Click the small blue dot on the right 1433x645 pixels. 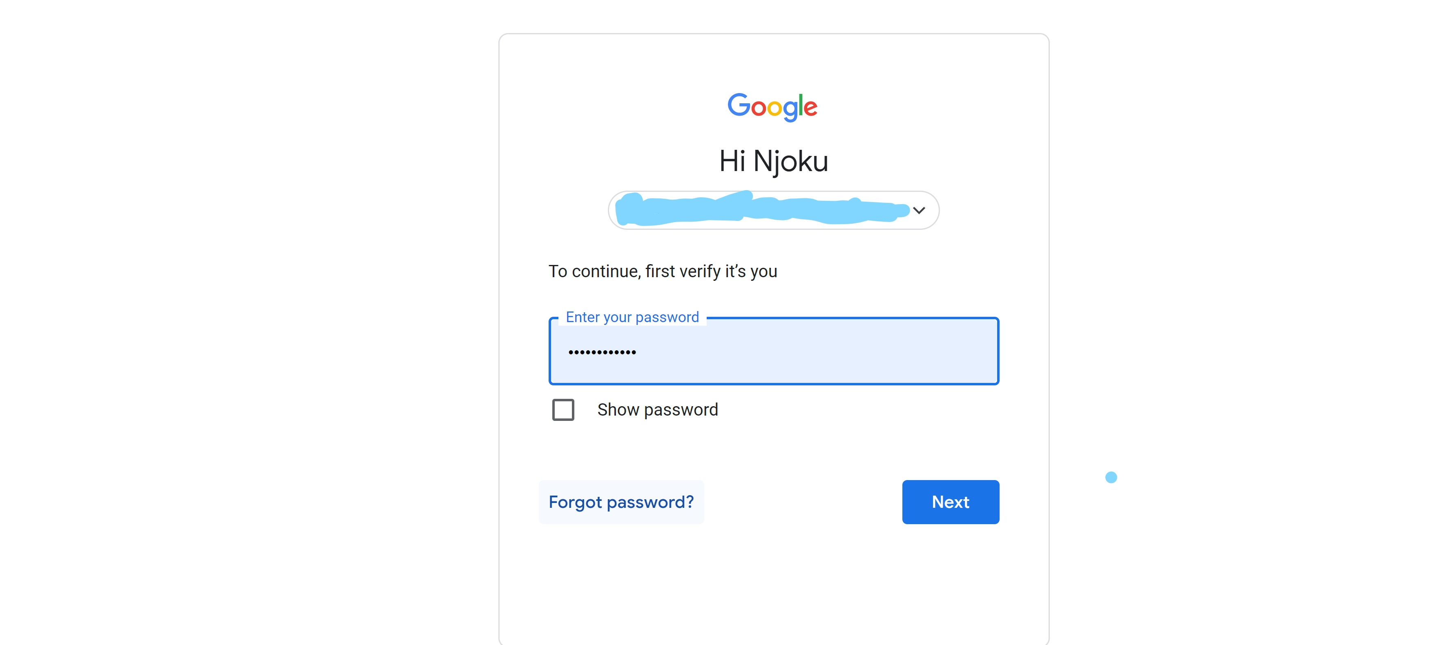[x=1110, y=477]
